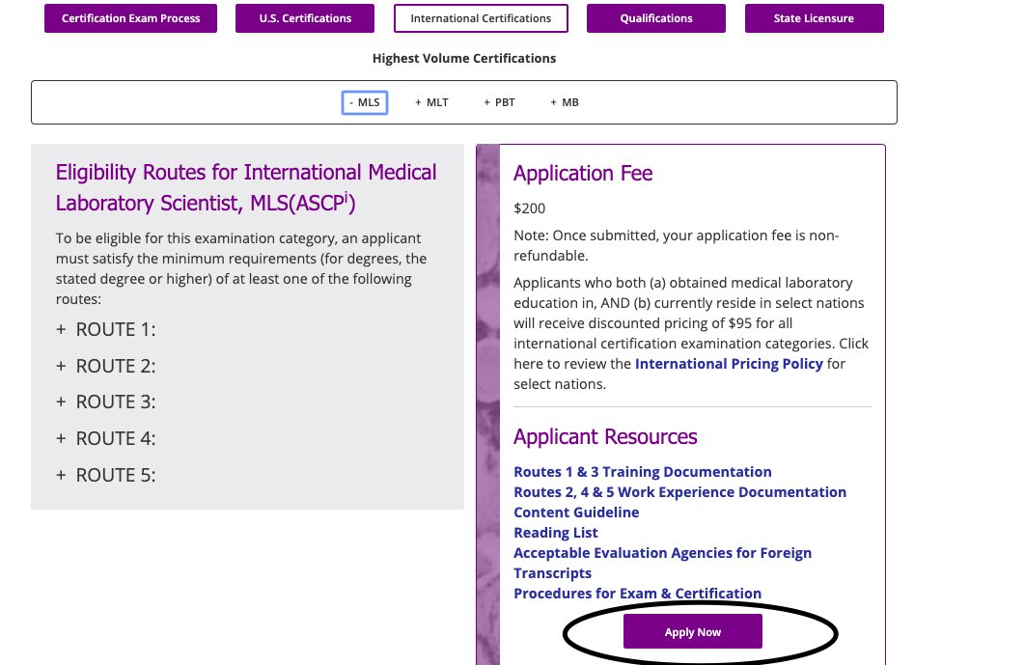Expand the PBT certification section
The image size is (1025, 665).
pyautogui.click(x=499, y=102)
